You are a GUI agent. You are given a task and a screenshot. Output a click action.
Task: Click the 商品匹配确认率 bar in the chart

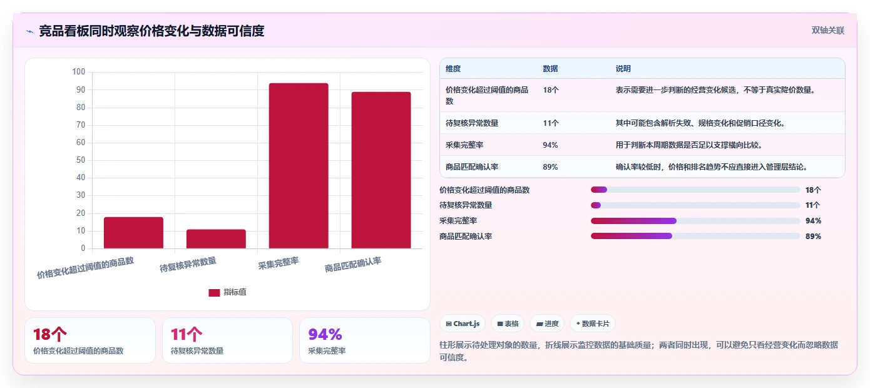coord(381,170)
